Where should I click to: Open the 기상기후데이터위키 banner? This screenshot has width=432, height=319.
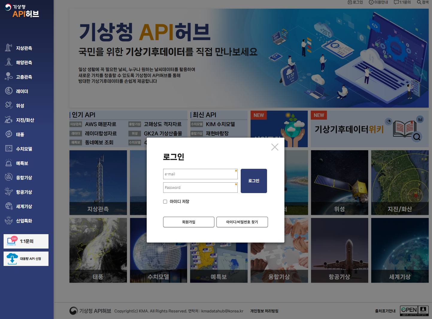[x=369, y=129]
